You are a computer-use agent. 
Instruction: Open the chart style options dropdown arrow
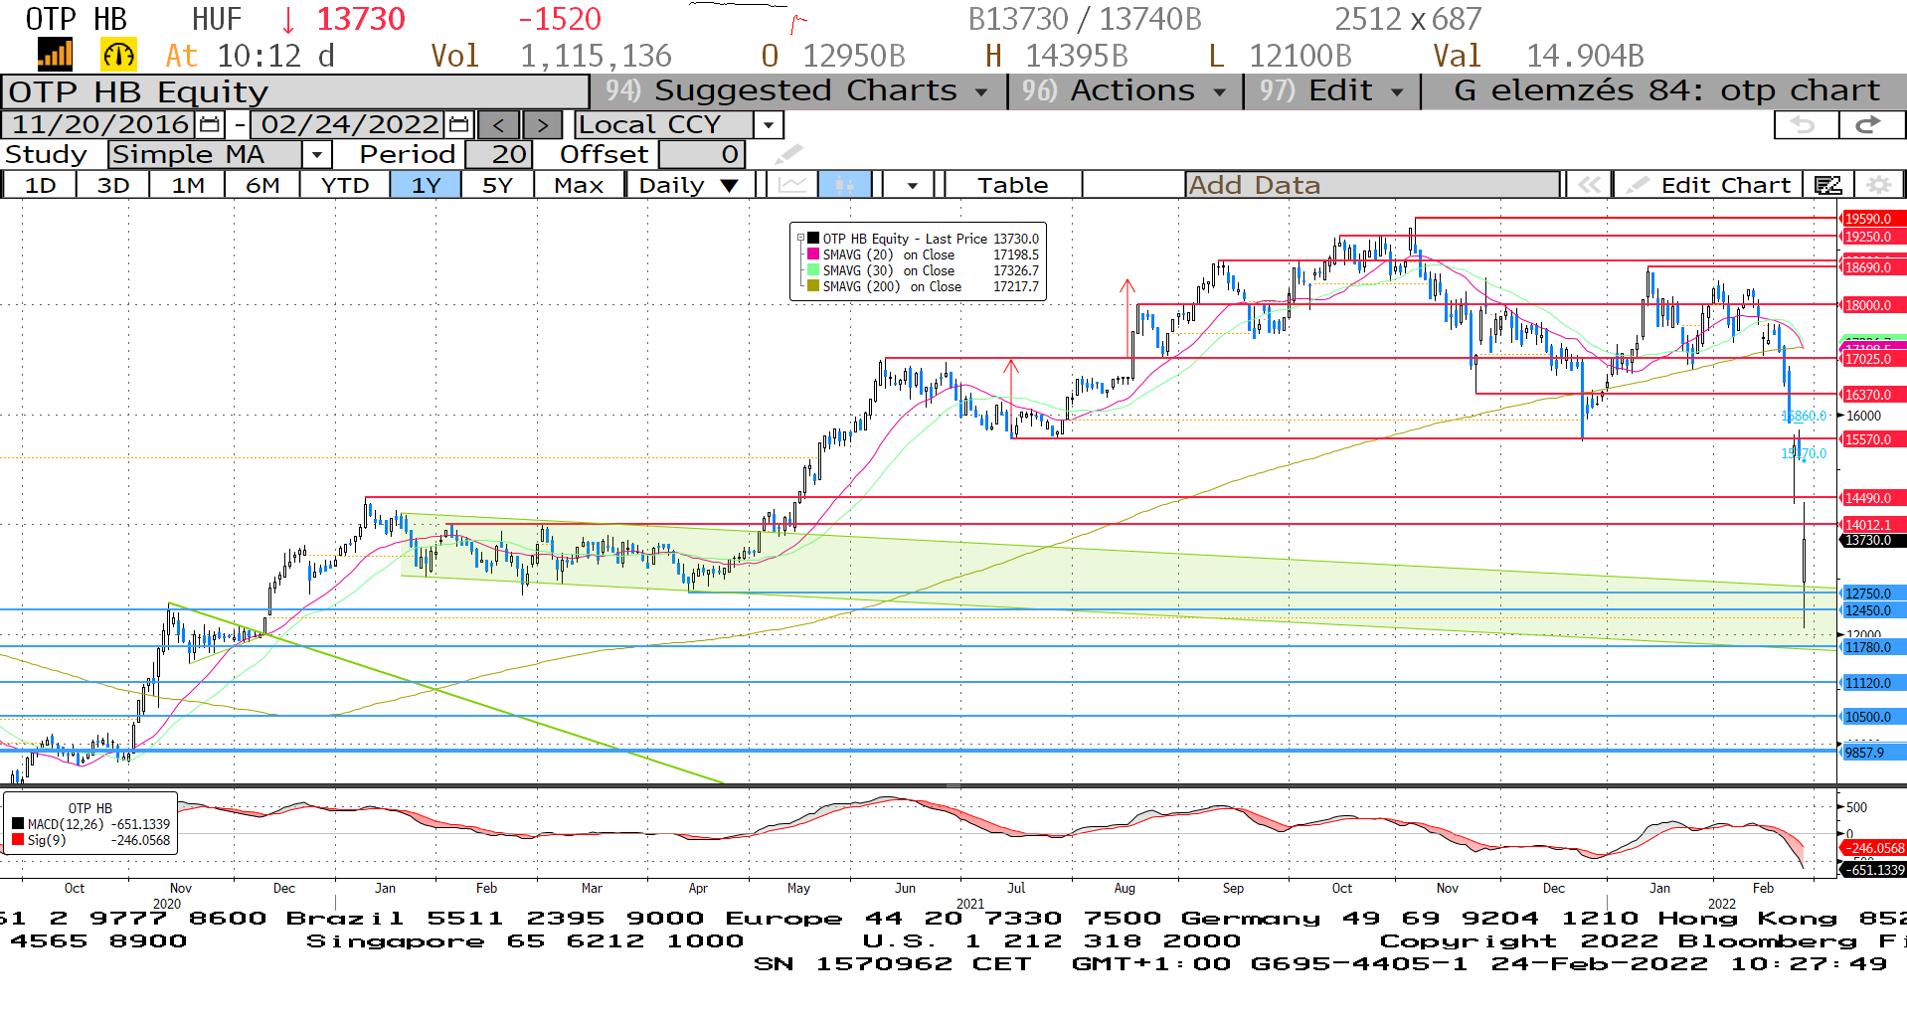pos(911,185)
